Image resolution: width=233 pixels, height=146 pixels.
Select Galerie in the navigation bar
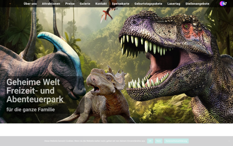[85, 4]
